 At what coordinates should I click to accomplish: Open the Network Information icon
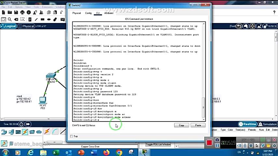29,12
